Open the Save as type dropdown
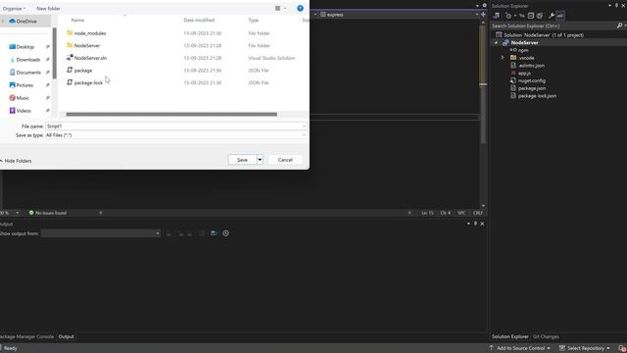Screen dimensions: 627x353 (x=175, y=135)
